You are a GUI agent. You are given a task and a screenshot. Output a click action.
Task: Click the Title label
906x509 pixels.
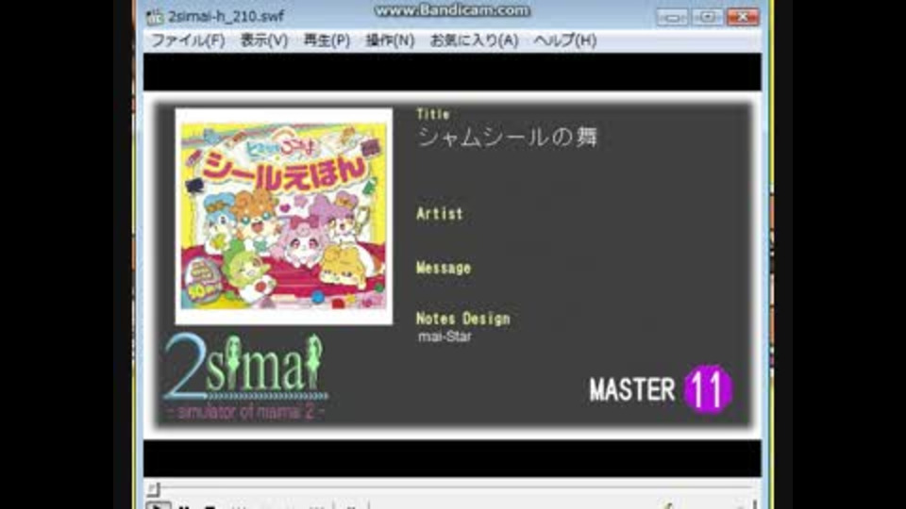pyautogui.click(x=433, y=114)
